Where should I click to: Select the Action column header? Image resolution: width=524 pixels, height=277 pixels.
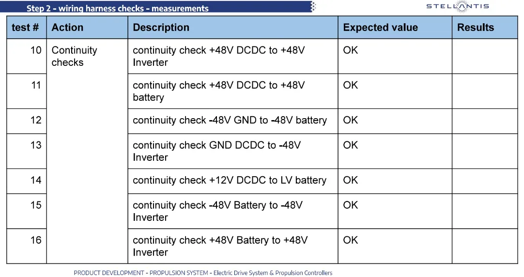point(87,28)
